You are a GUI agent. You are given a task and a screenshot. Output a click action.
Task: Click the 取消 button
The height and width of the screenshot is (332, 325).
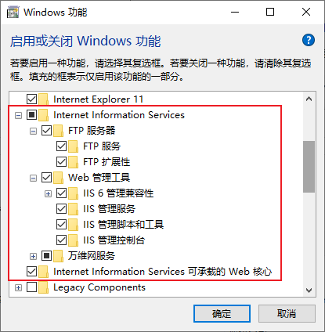(287, 313)
